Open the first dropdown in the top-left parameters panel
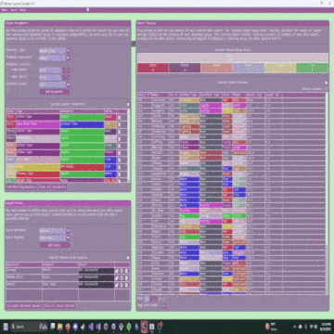Viewport: 334px width, 334px height. 55,51
